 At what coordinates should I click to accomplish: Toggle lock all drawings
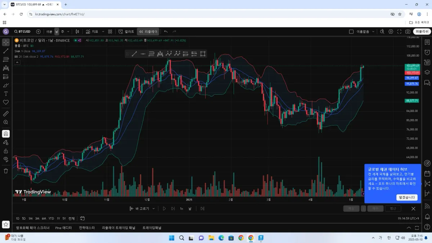pos(6,151)
